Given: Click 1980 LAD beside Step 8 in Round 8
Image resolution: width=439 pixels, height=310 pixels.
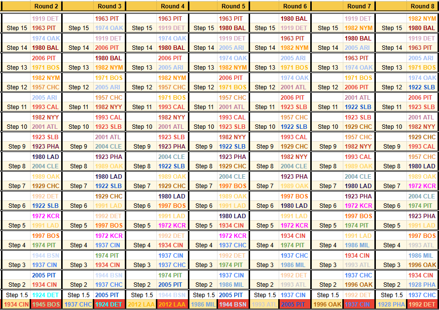Looking at the screenshot, I should (422, 166).
